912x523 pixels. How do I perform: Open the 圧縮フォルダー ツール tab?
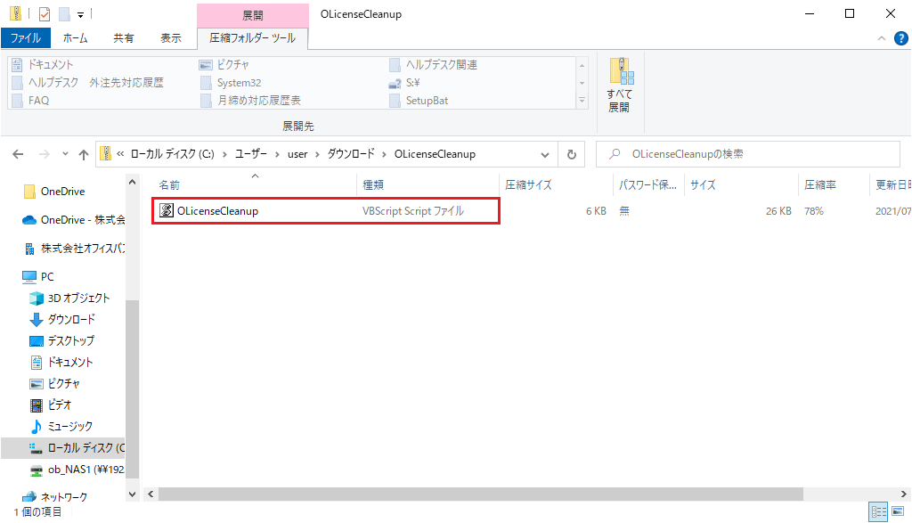[x=252, y=38]
